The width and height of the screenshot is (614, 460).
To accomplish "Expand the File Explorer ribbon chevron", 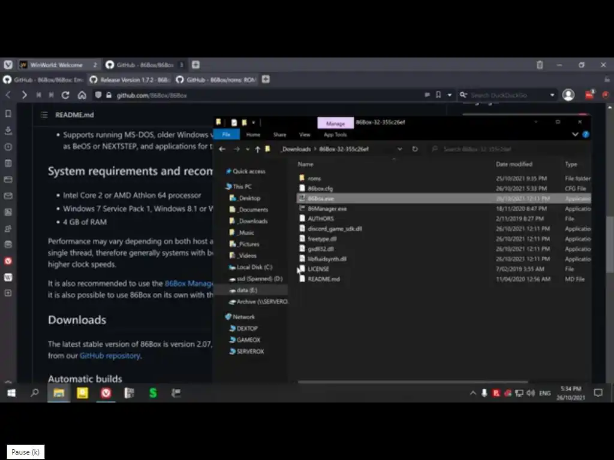I will tap(575, 134).
